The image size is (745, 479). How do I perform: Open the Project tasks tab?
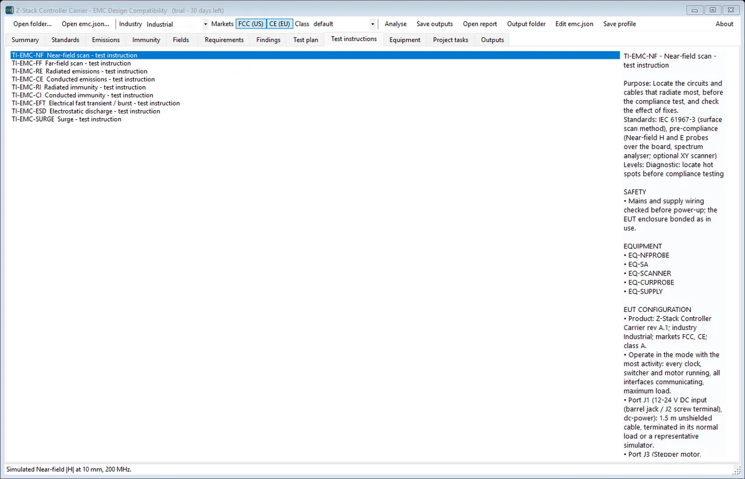(450, 40)
